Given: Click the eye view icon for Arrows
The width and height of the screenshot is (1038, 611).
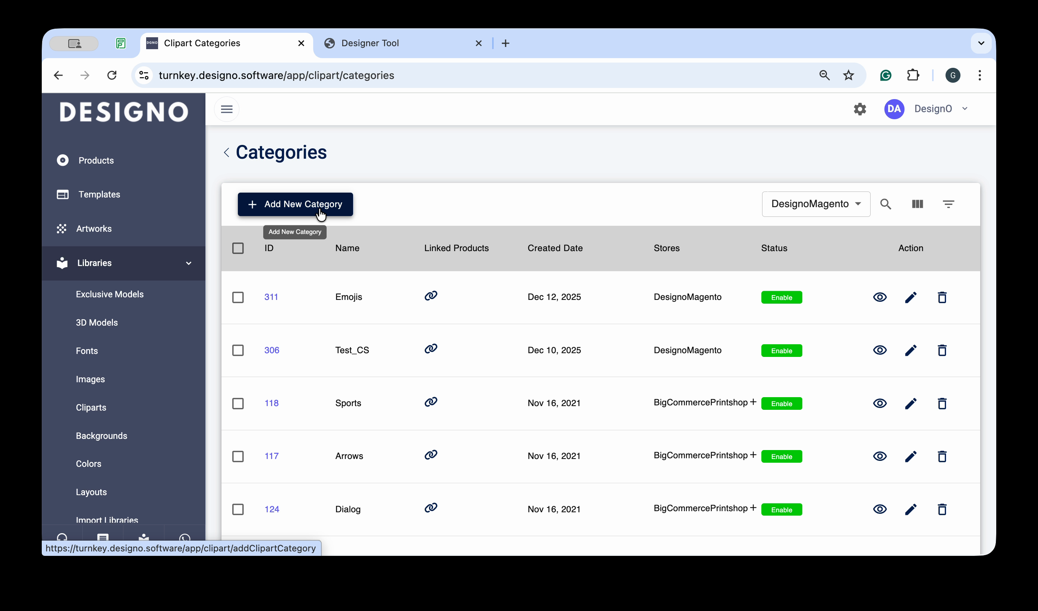Looking at the screenshot, I should [x=880, y=456].
